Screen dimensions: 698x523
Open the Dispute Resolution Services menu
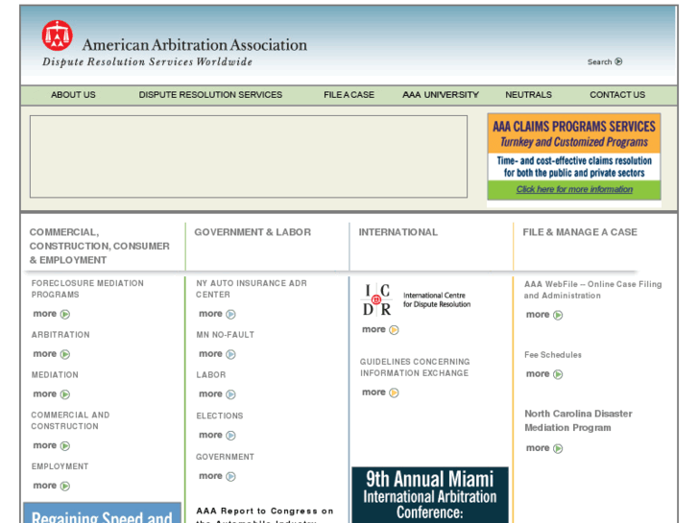pos(210,95)
